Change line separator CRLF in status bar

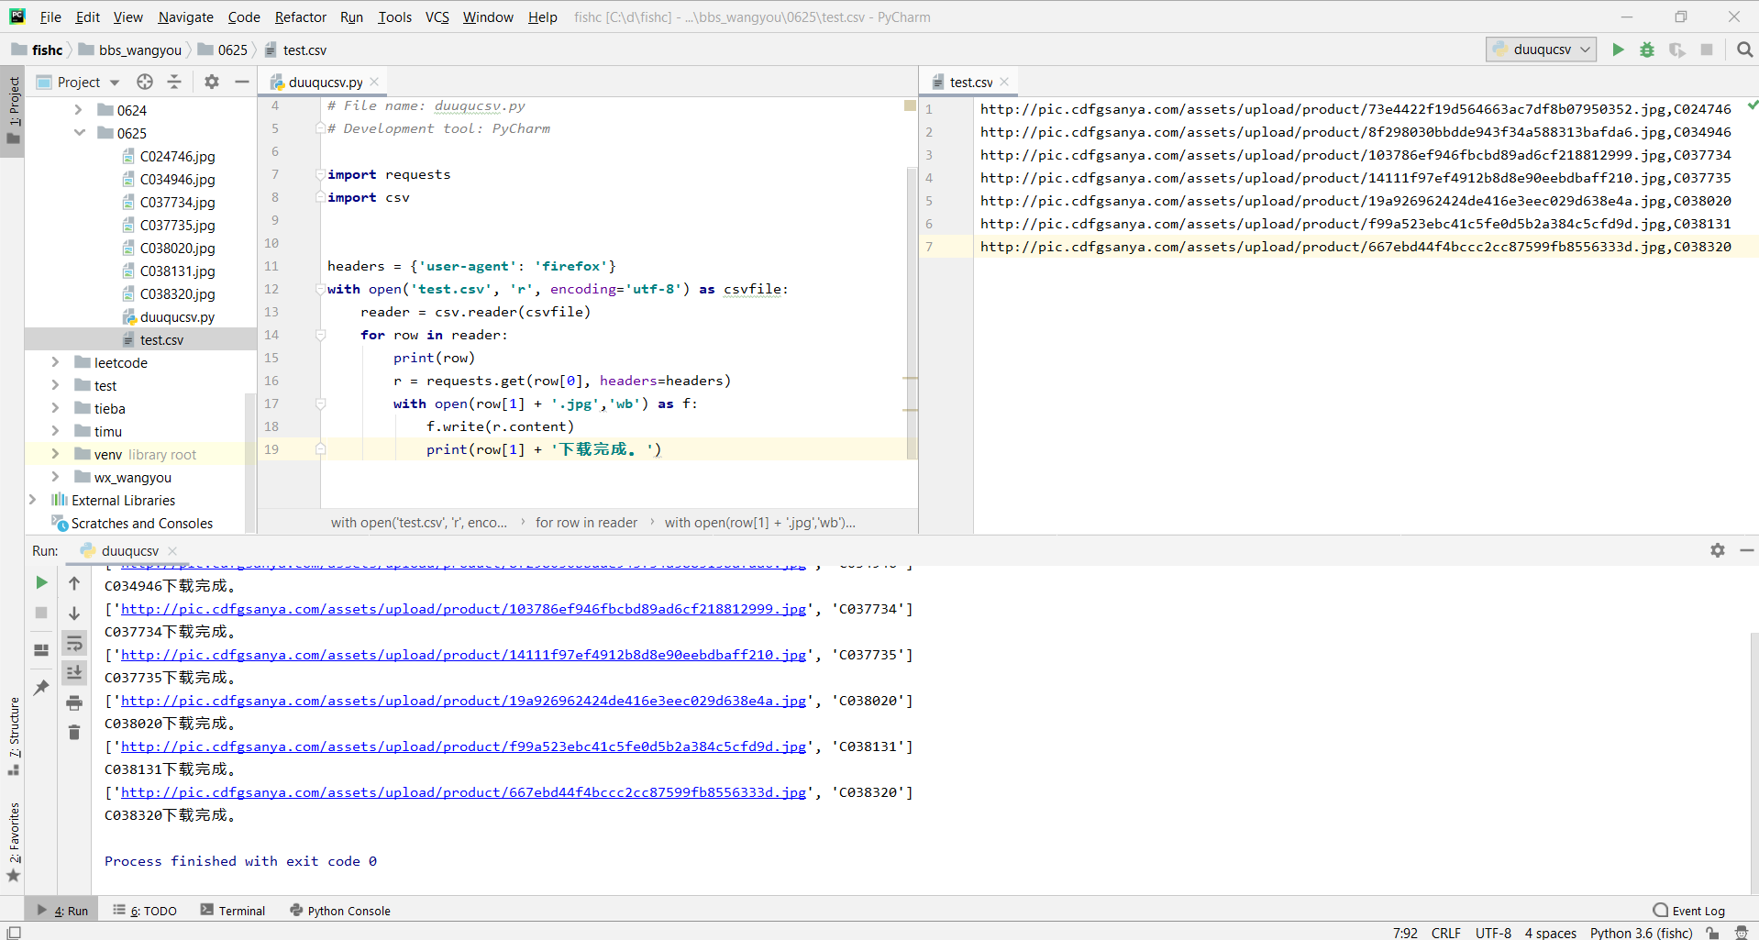[x=1445, y=933]
